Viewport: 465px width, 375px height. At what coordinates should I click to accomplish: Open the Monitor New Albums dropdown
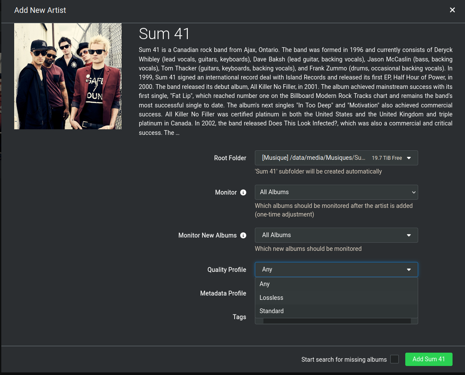point(331,235)
